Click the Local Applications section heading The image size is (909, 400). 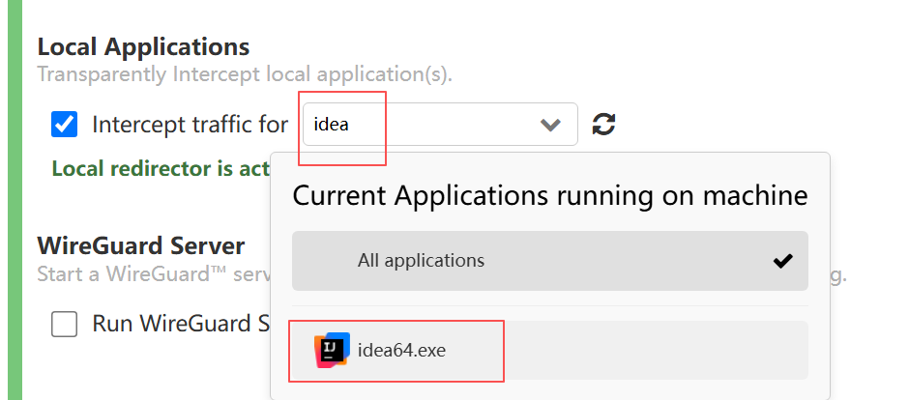point(143,47)
